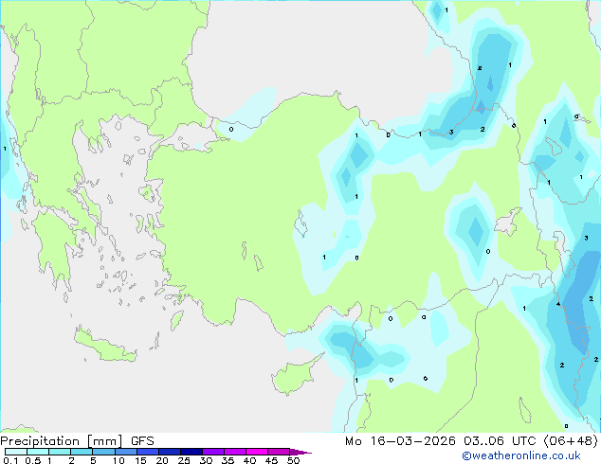The image size is (601, 464).
Task: Click the '0.1' legend scale label
Action: (10, 460)
